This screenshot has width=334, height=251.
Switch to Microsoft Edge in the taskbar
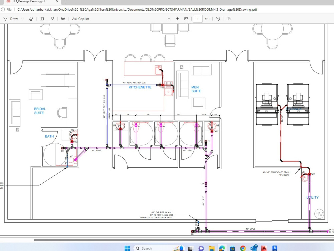tap(222, 248)
